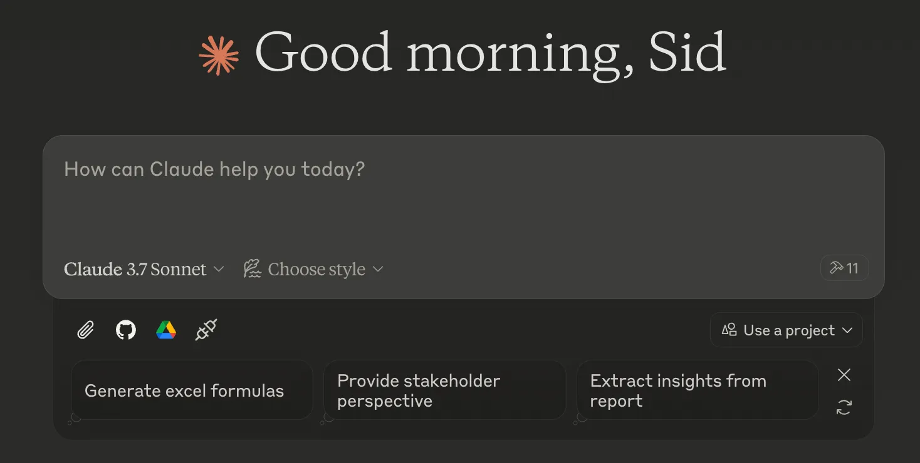Click the Claude starburst logo
Image resolution: width=920 pixels, height=463 pixels.
(x=219, y=56)
